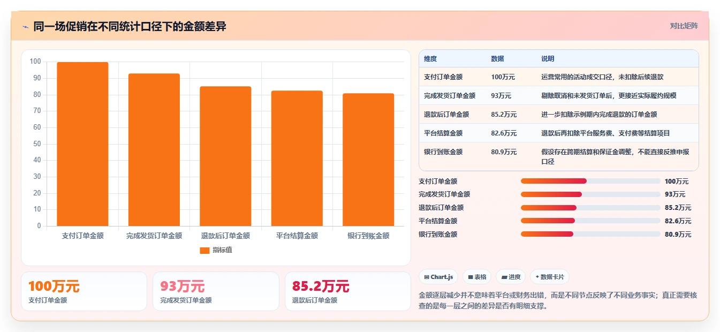Click table cell 支付订单金额 in 维度 column
The width and height of the screenshot is (720, 332).
click(443, 77)
